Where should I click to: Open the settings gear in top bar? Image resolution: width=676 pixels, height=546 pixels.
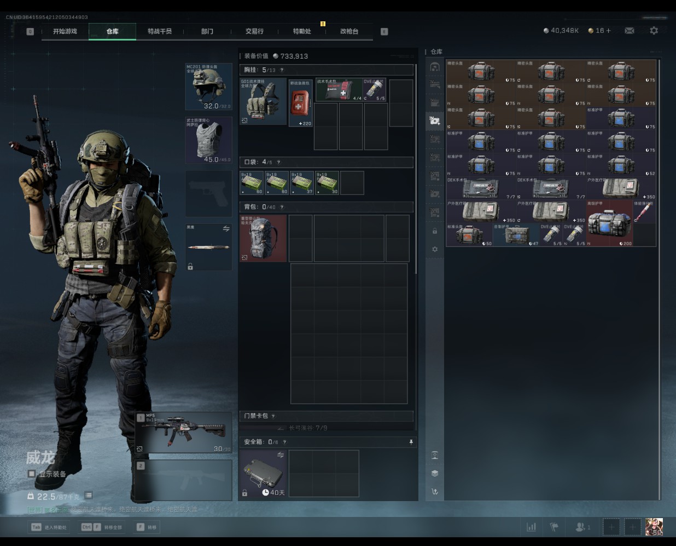pos(654,31)
